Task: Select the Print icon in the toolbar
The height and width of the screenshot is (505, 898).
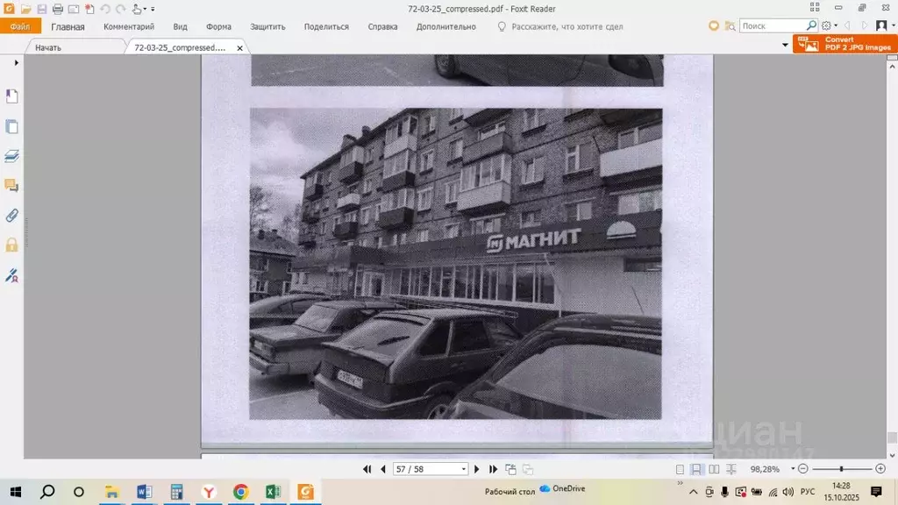Action: 58,9
